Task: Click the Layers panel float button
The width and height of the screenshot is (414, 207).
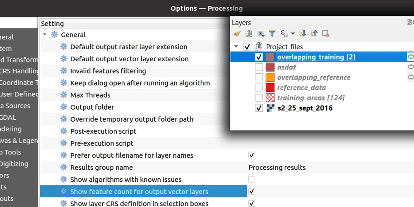Action: (409, 22)
